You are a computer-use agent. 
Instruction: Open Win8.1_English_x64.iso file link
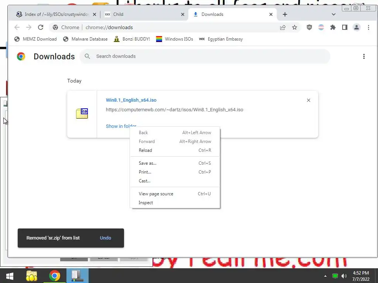131,100
